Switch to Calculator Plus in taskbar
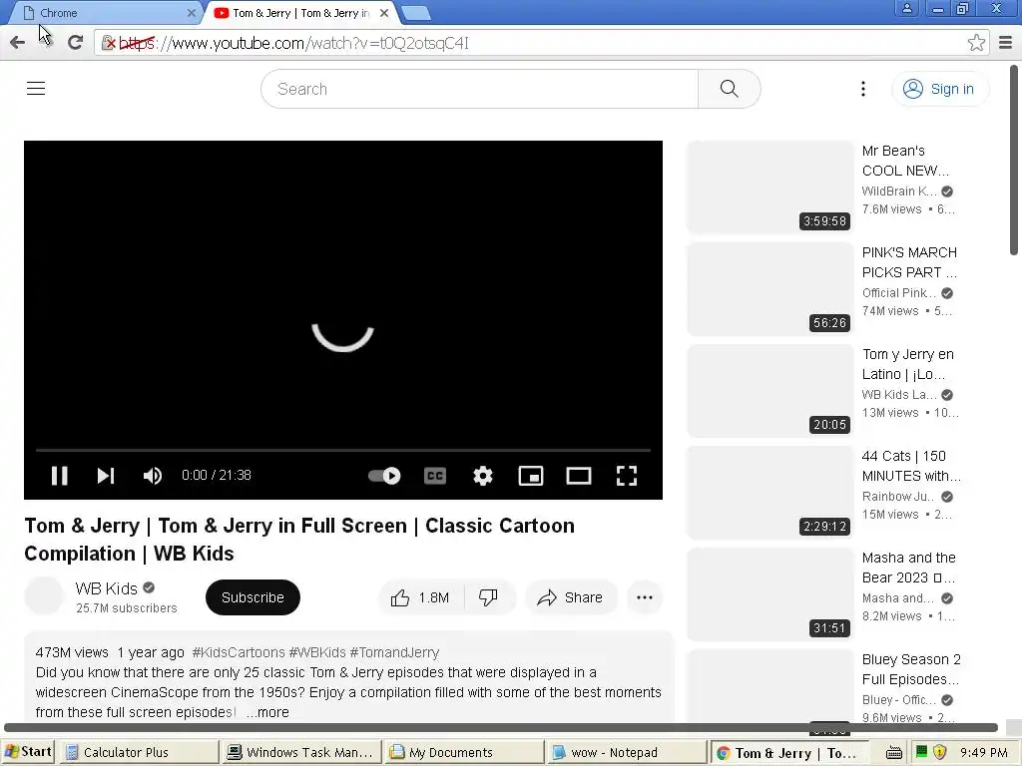1022x766 pixels. [x=139, y=752]
